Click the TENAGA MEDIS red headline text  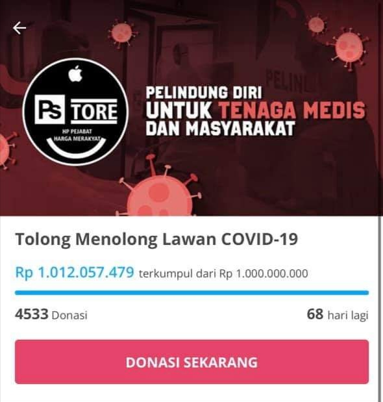click(x=292, y=110)
